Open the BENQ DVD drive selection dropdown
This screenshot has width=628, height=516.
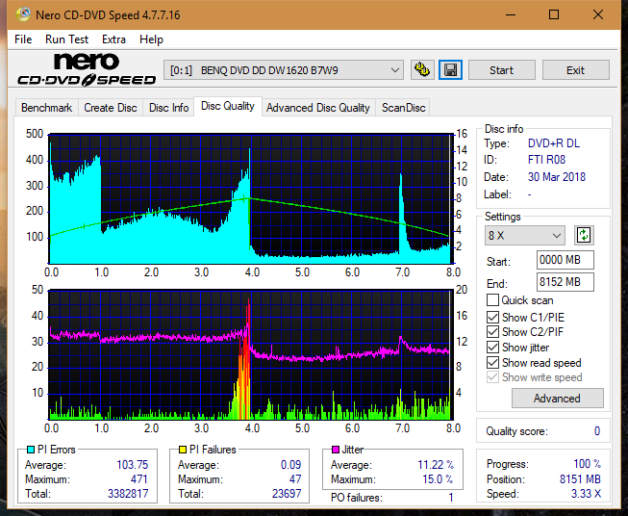coord(284,70)
